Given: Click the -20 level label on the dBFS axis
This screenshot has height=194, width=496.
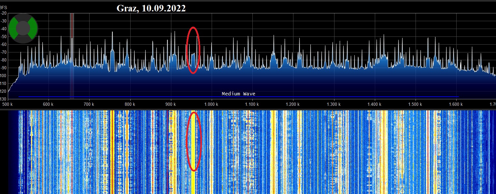Looking at the screenshot, I should point(4,13).
